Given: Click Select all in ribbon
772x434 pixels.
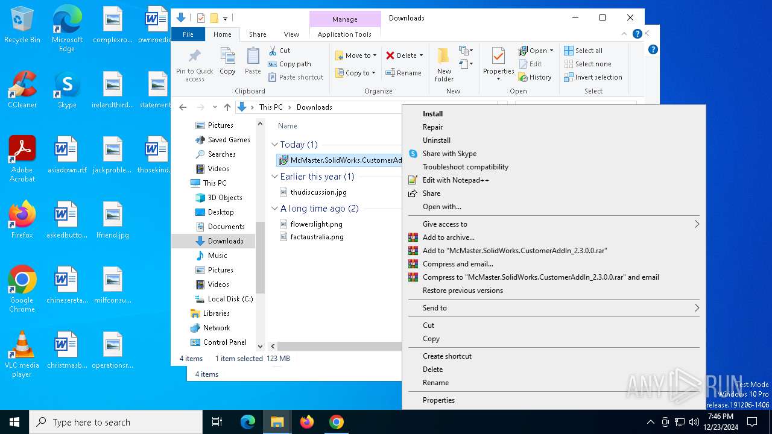Looking at the screenshot, I should click(x=583, y=51).
